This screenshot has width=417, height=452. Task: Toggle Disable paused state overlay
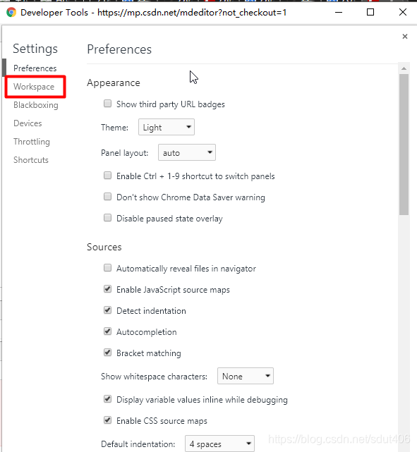click(107, 218)
